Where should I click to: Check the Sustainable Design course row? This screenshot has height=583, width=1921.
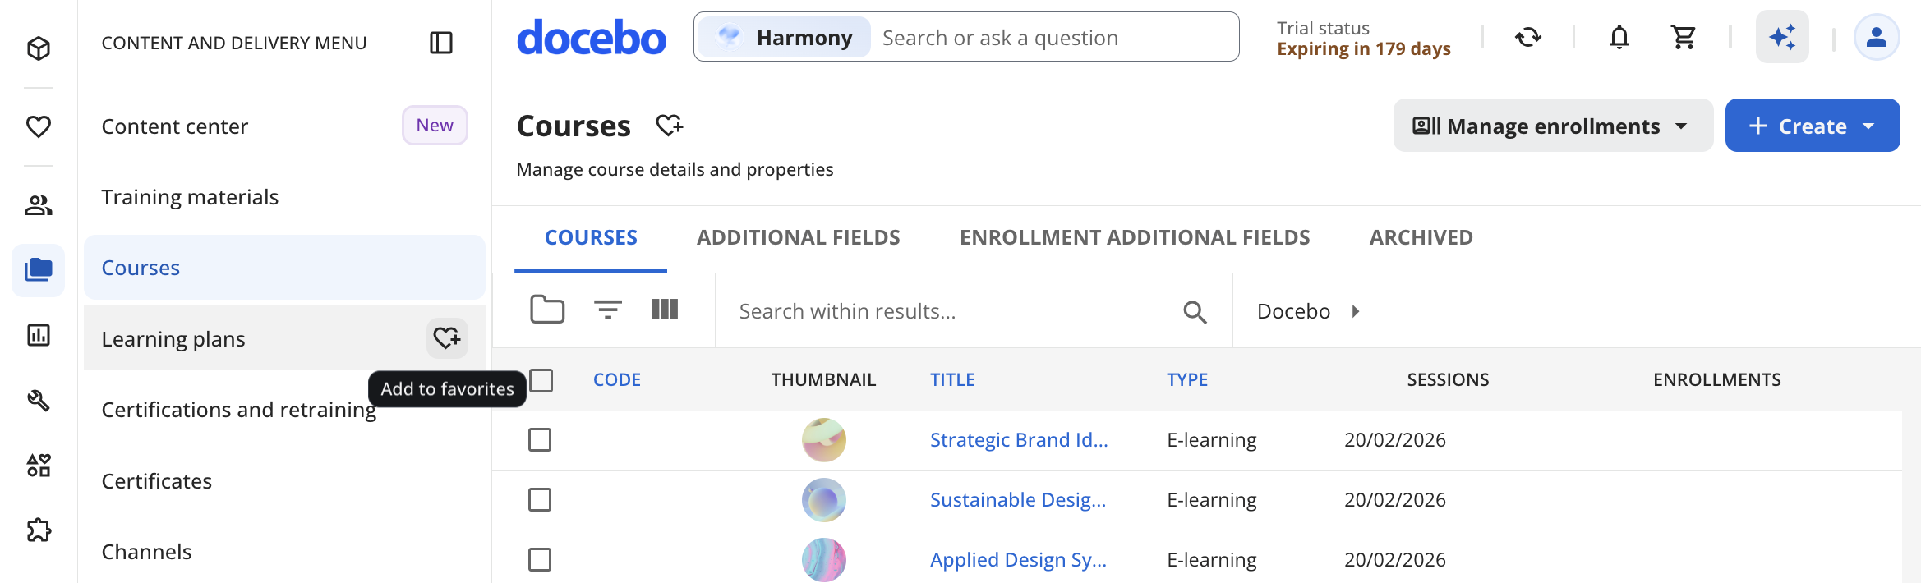point(540,500)
